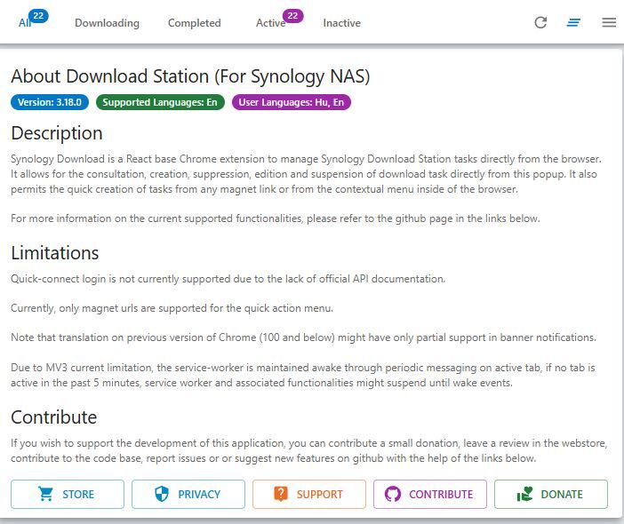Click the hand with heart Donate icon

524,494
